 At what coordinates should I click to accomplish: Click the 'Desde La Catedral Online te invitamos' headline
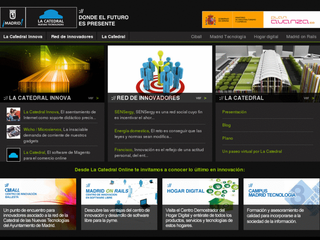(160, 170)
